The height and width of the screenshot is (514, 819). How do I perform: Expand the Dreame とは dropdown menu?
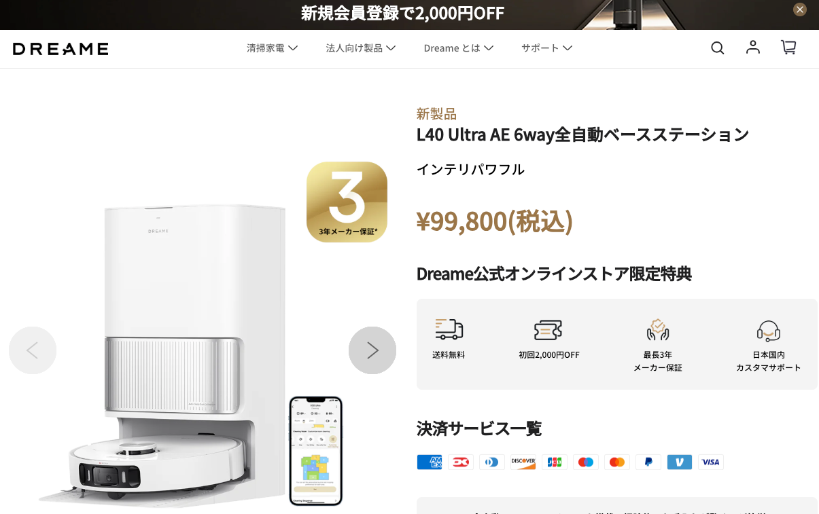pos(459,48)
